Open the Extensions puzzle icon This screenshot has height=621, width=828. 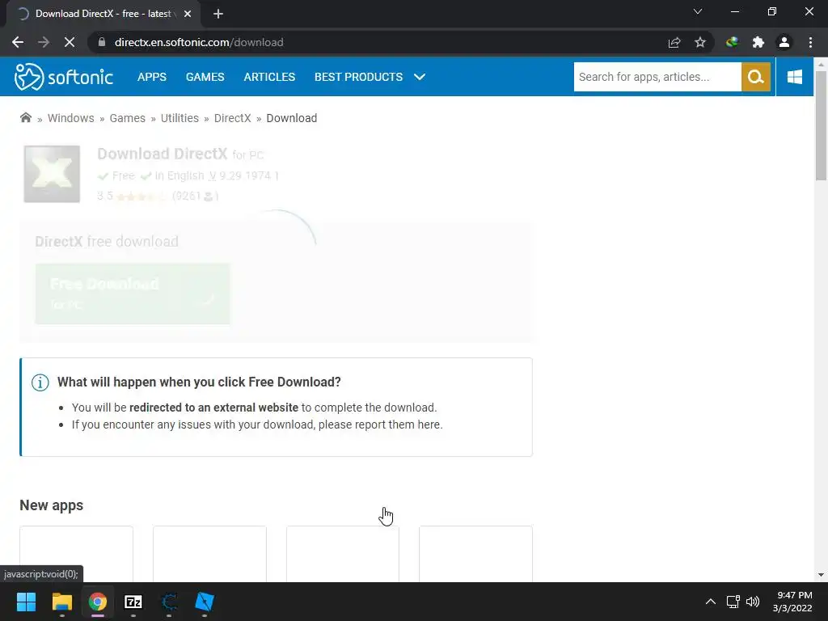pos(758,42)
